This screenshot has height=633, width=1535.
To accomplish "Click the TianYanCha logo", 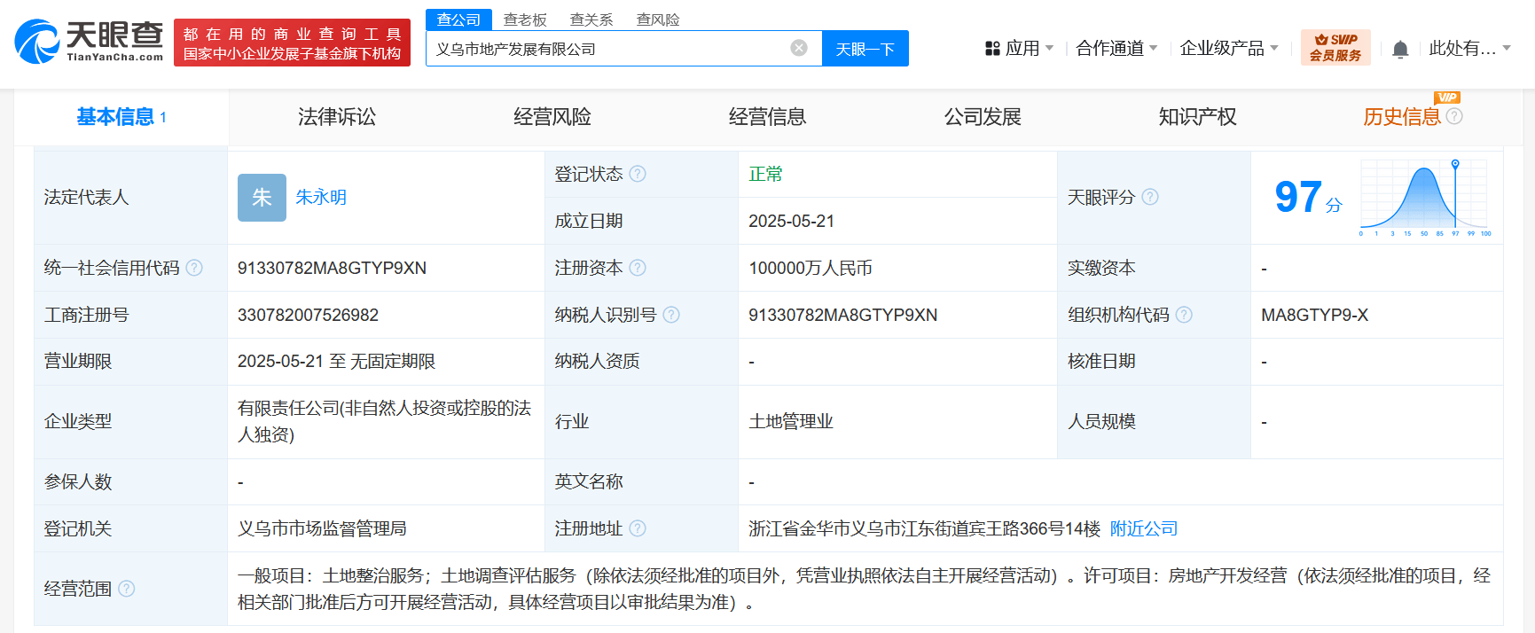I will click(x=90, y=42).
